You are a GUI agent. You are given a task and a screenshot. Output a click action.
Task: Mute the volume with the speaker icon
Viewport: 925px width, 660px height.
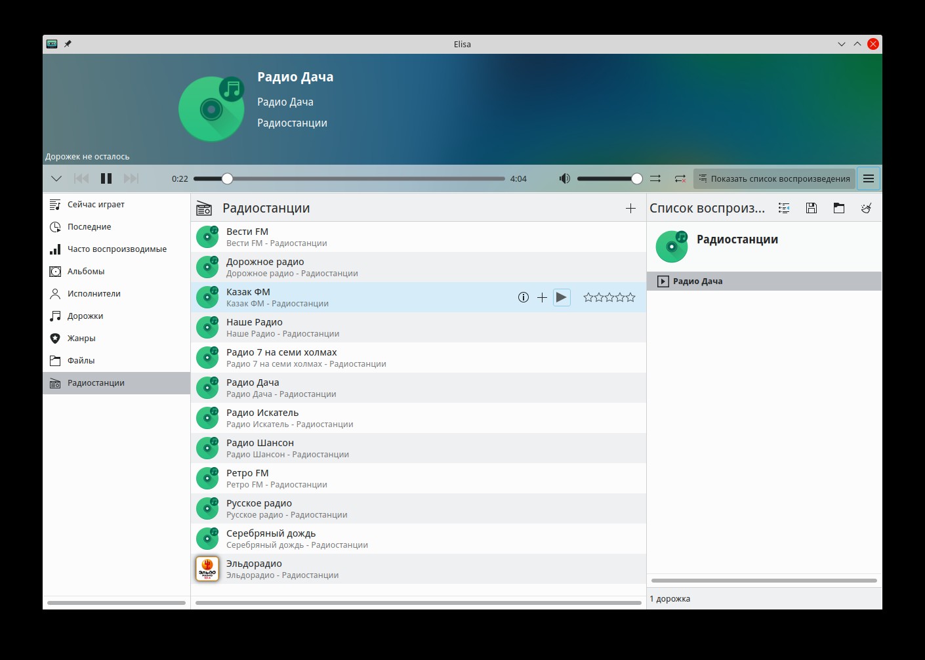point(564,178)
